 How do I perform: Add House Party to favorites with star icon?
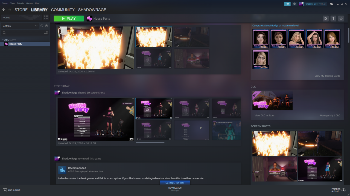341,19
